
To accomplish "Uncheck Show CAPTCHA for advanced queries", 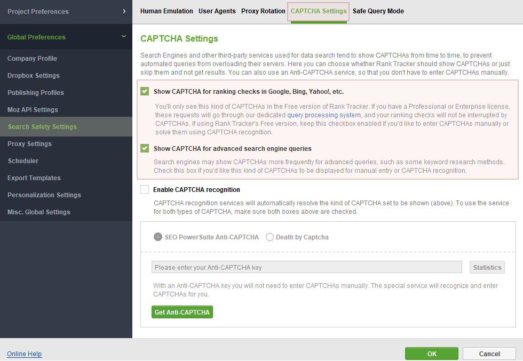I will coord(145,148).
